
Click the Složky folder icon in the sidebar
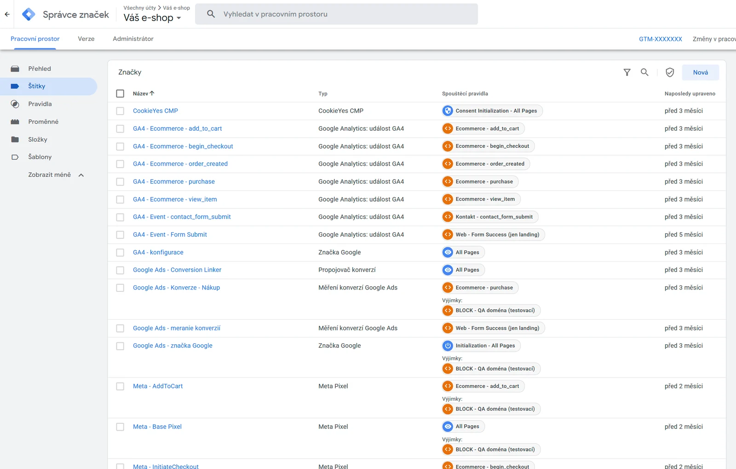click(15, 139)
